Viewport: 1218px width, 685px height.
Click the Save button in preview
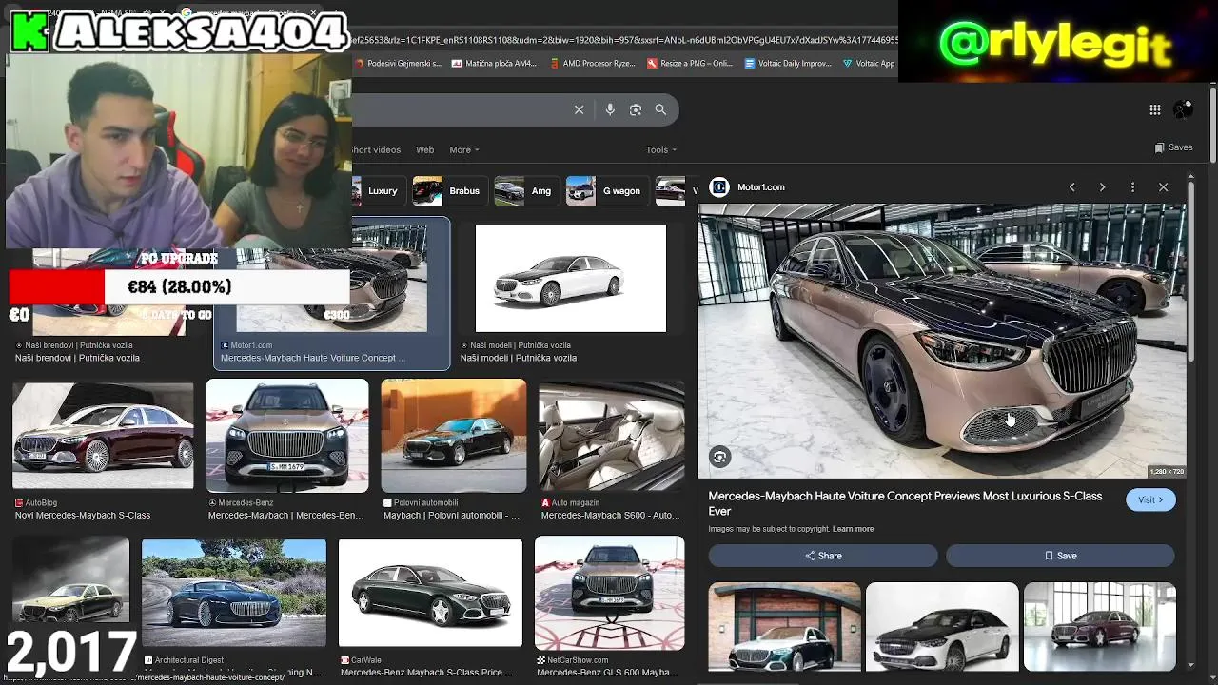coord(1061,556)
